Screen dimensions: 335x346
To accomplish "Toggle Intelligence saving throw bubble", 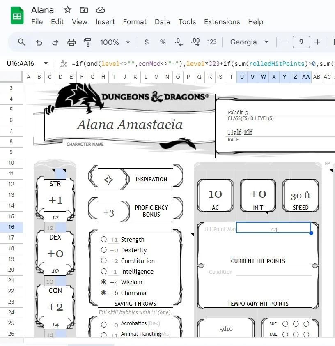I will pos(103,271).
